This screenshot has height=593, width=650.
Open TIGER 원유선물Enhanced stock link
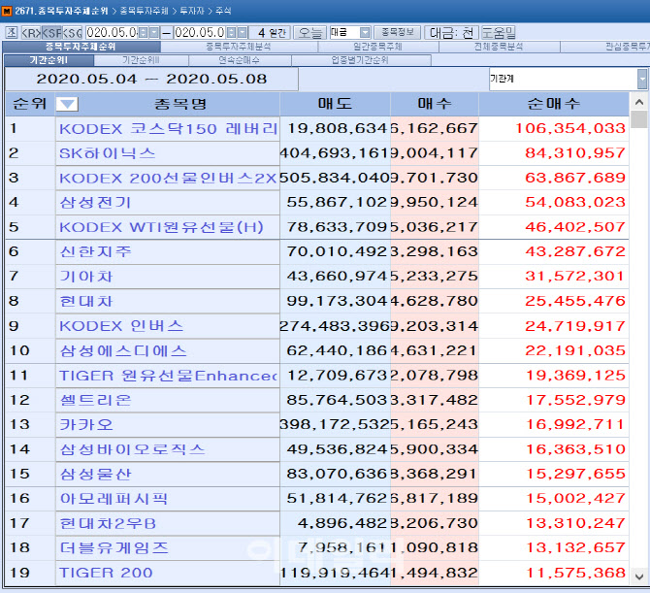[x=168, y=376]
